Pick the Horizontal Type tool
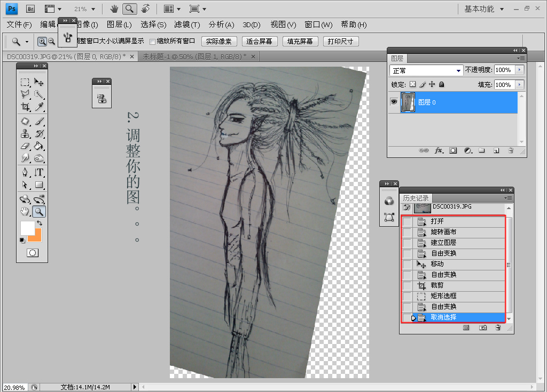The height and width of the screenshot is (392, 547). coord(39,172)
